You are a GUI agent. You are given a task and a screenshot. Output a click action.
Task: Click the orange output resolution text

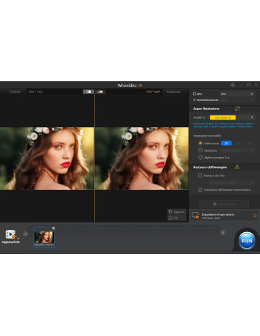click(153, 92)
